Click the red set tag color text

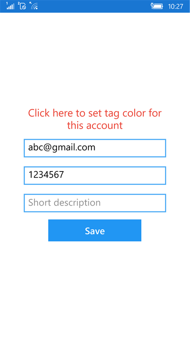coord(95,119)
